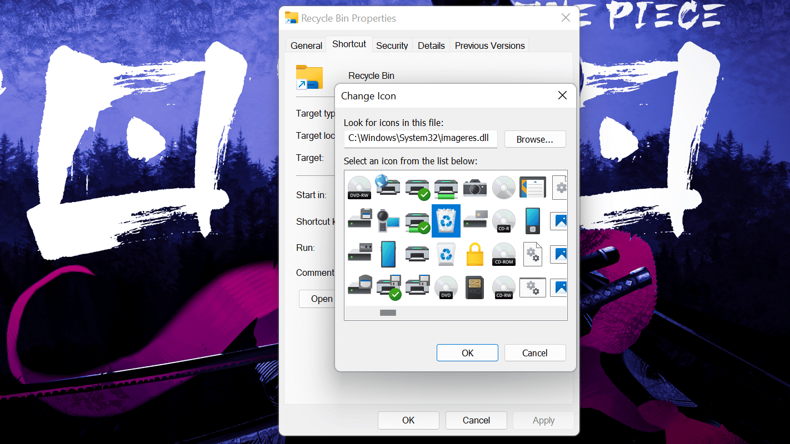This screenshot has height=444, width=790.
Task: Select the camera icon
Action: (x=475, y=187)
